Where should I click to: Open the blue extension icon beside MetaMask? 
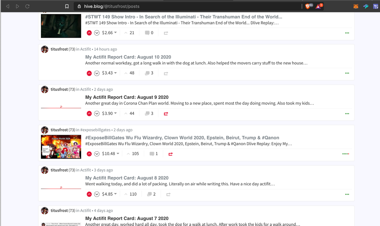pyautogui.click(x=366, y=6)
